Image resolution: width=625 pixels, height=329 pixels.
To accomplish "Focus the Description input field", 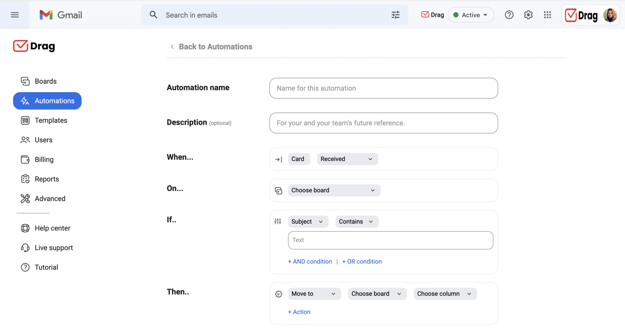I will pos(384,123).
